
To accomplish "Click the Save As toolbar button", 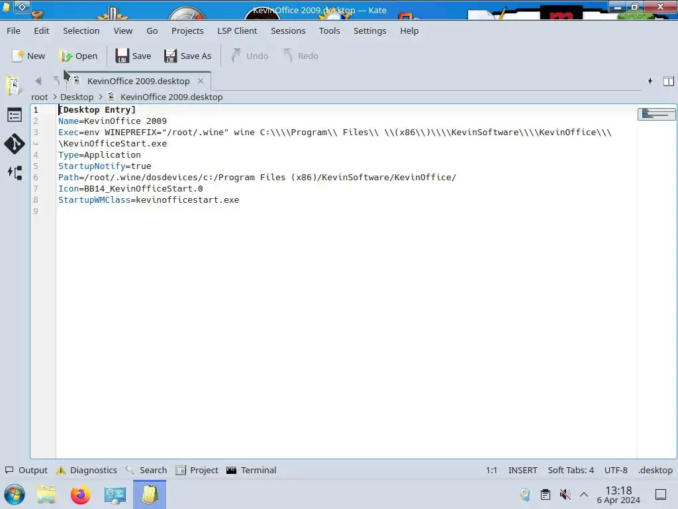I will point(187,56).
